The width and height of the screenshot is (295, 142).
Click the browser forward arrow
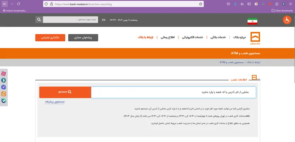[12, 4]
